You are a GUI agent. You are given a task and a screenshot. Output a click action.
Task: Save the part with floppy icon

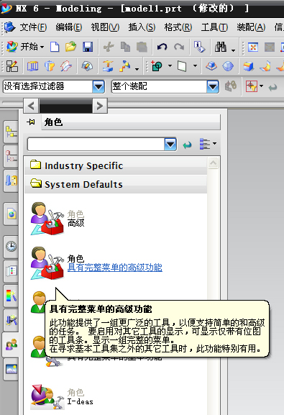[x=88, y=47]
